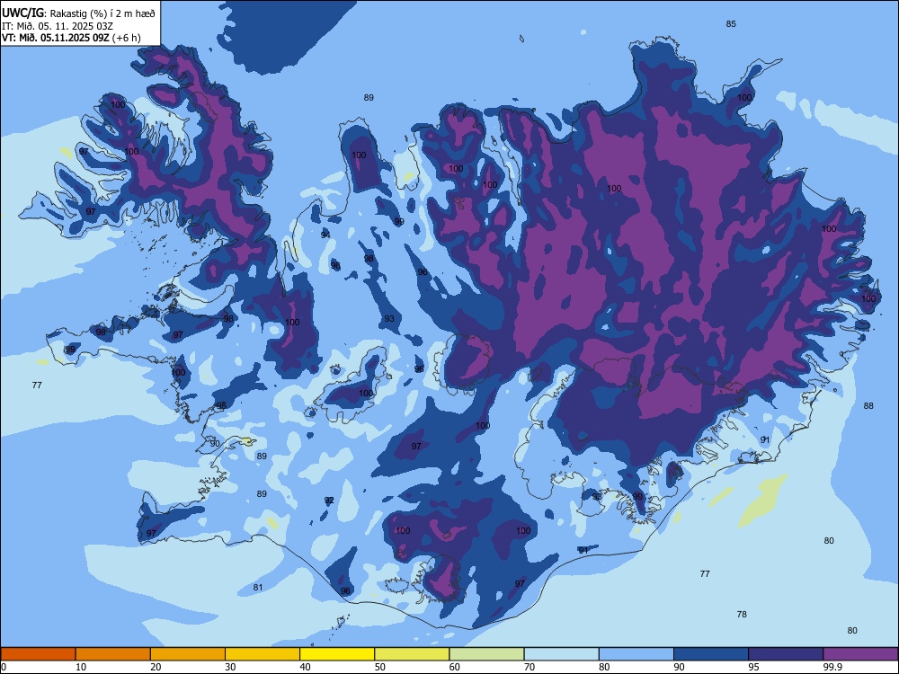899x674 pixels.
Task: Click the orange 10–20 legend swatch
Action: click(113, 654)
